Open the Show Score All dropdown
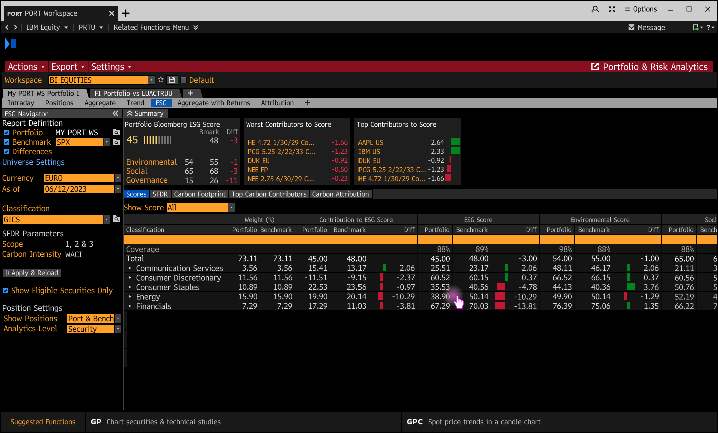718x433 pixels. pyautogui.click(x=231, y=208)
